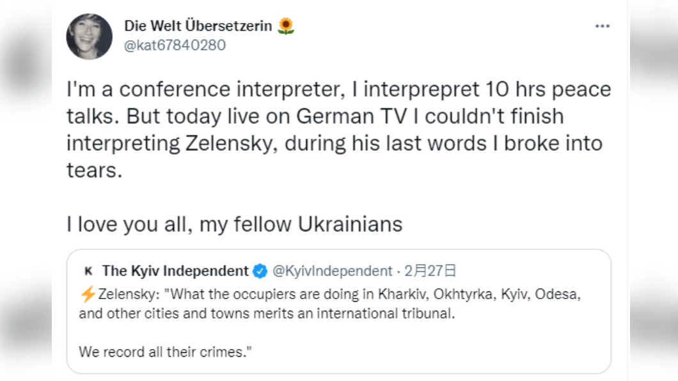Click "I love you all, my fellow Ukrainians"
Viewport: 678px width, 381px height.
coord(234,224)
